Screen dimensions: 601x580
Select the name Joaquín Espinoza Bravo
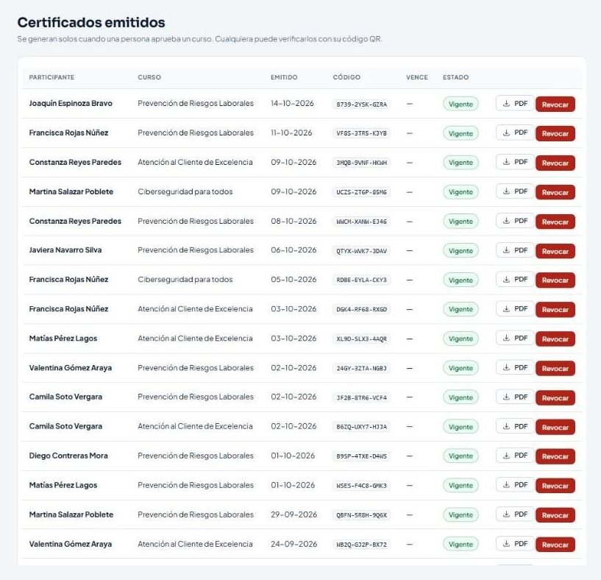(x=71, y=104)
